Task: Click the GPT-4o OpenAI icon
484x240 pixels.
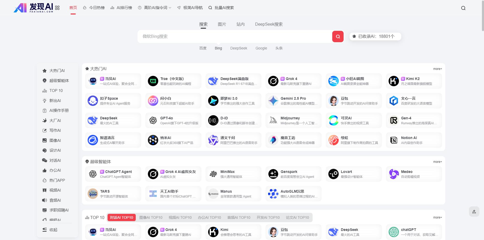Action: (153, 120)
